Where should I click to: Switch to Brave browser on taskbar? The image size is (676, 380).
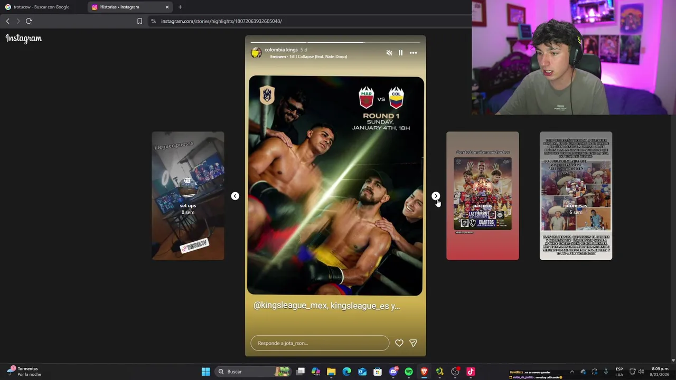[x=424, y=372]
